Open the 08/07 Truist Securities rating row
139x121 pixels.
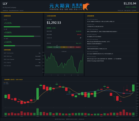22,53
